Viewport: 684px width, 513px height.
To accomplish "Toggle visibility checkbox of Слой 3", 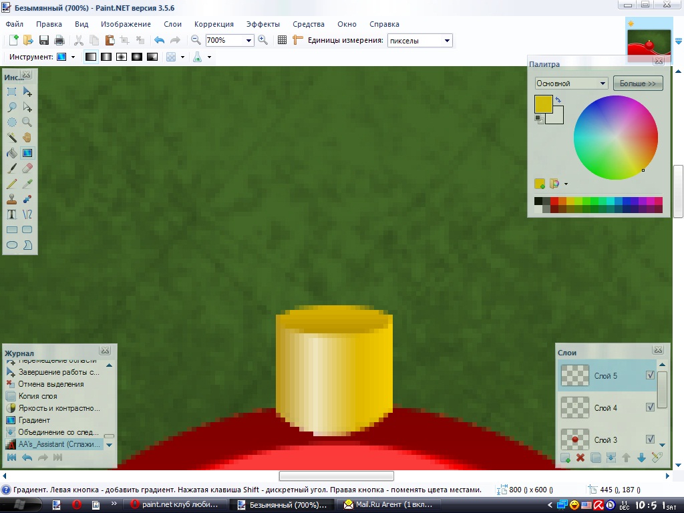I will click(650, 439).
